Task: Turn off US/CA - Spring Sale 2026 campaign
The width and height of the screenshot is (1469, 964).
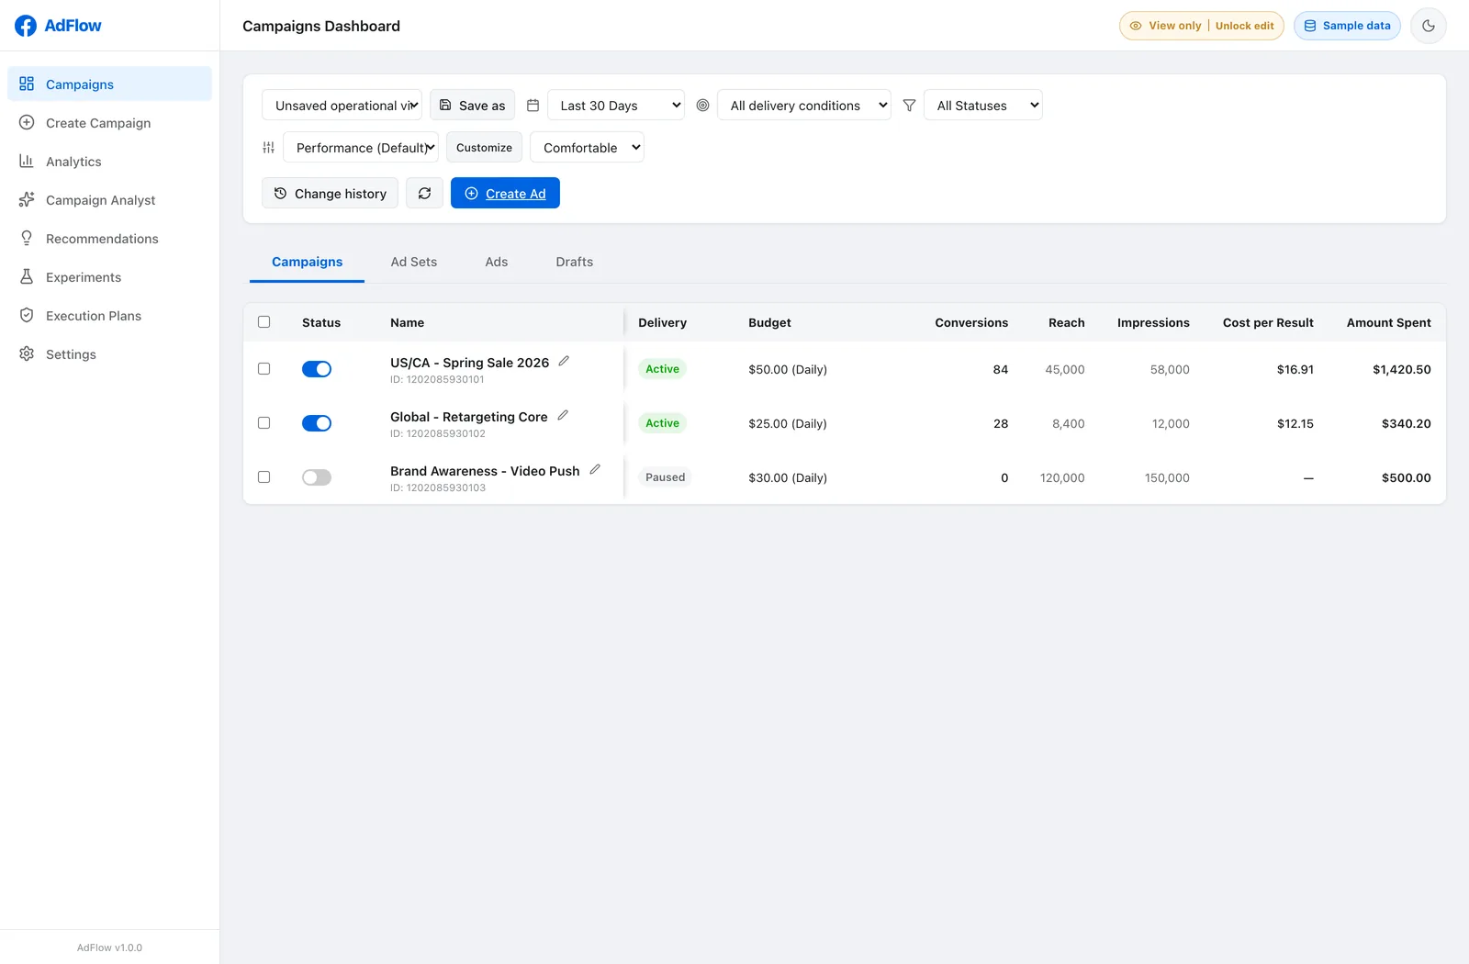Action: [317, 369]
